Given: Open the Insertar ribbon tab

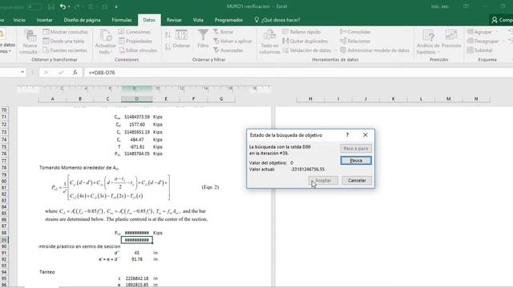Looking at the screenshot, I should pyautogui.click(x=45, y=20).
